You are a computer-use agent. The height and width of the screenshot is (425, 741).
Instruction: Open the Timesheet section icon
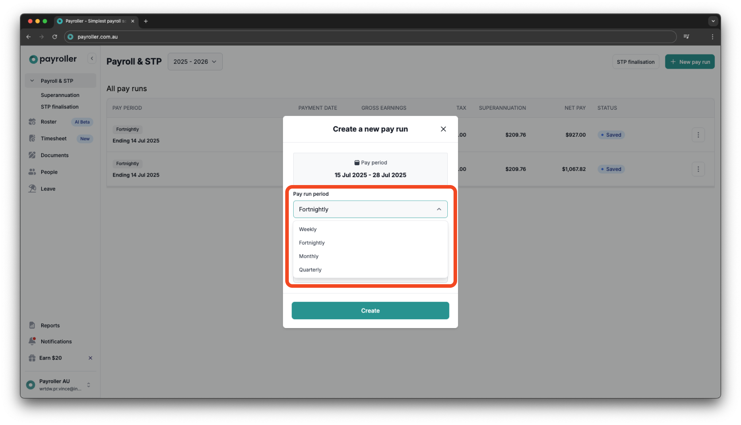32,138
